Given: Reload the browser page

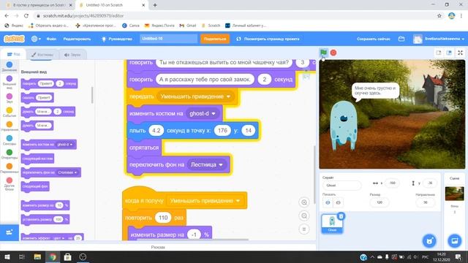Looking at the screenshot, I should [26, 16].
